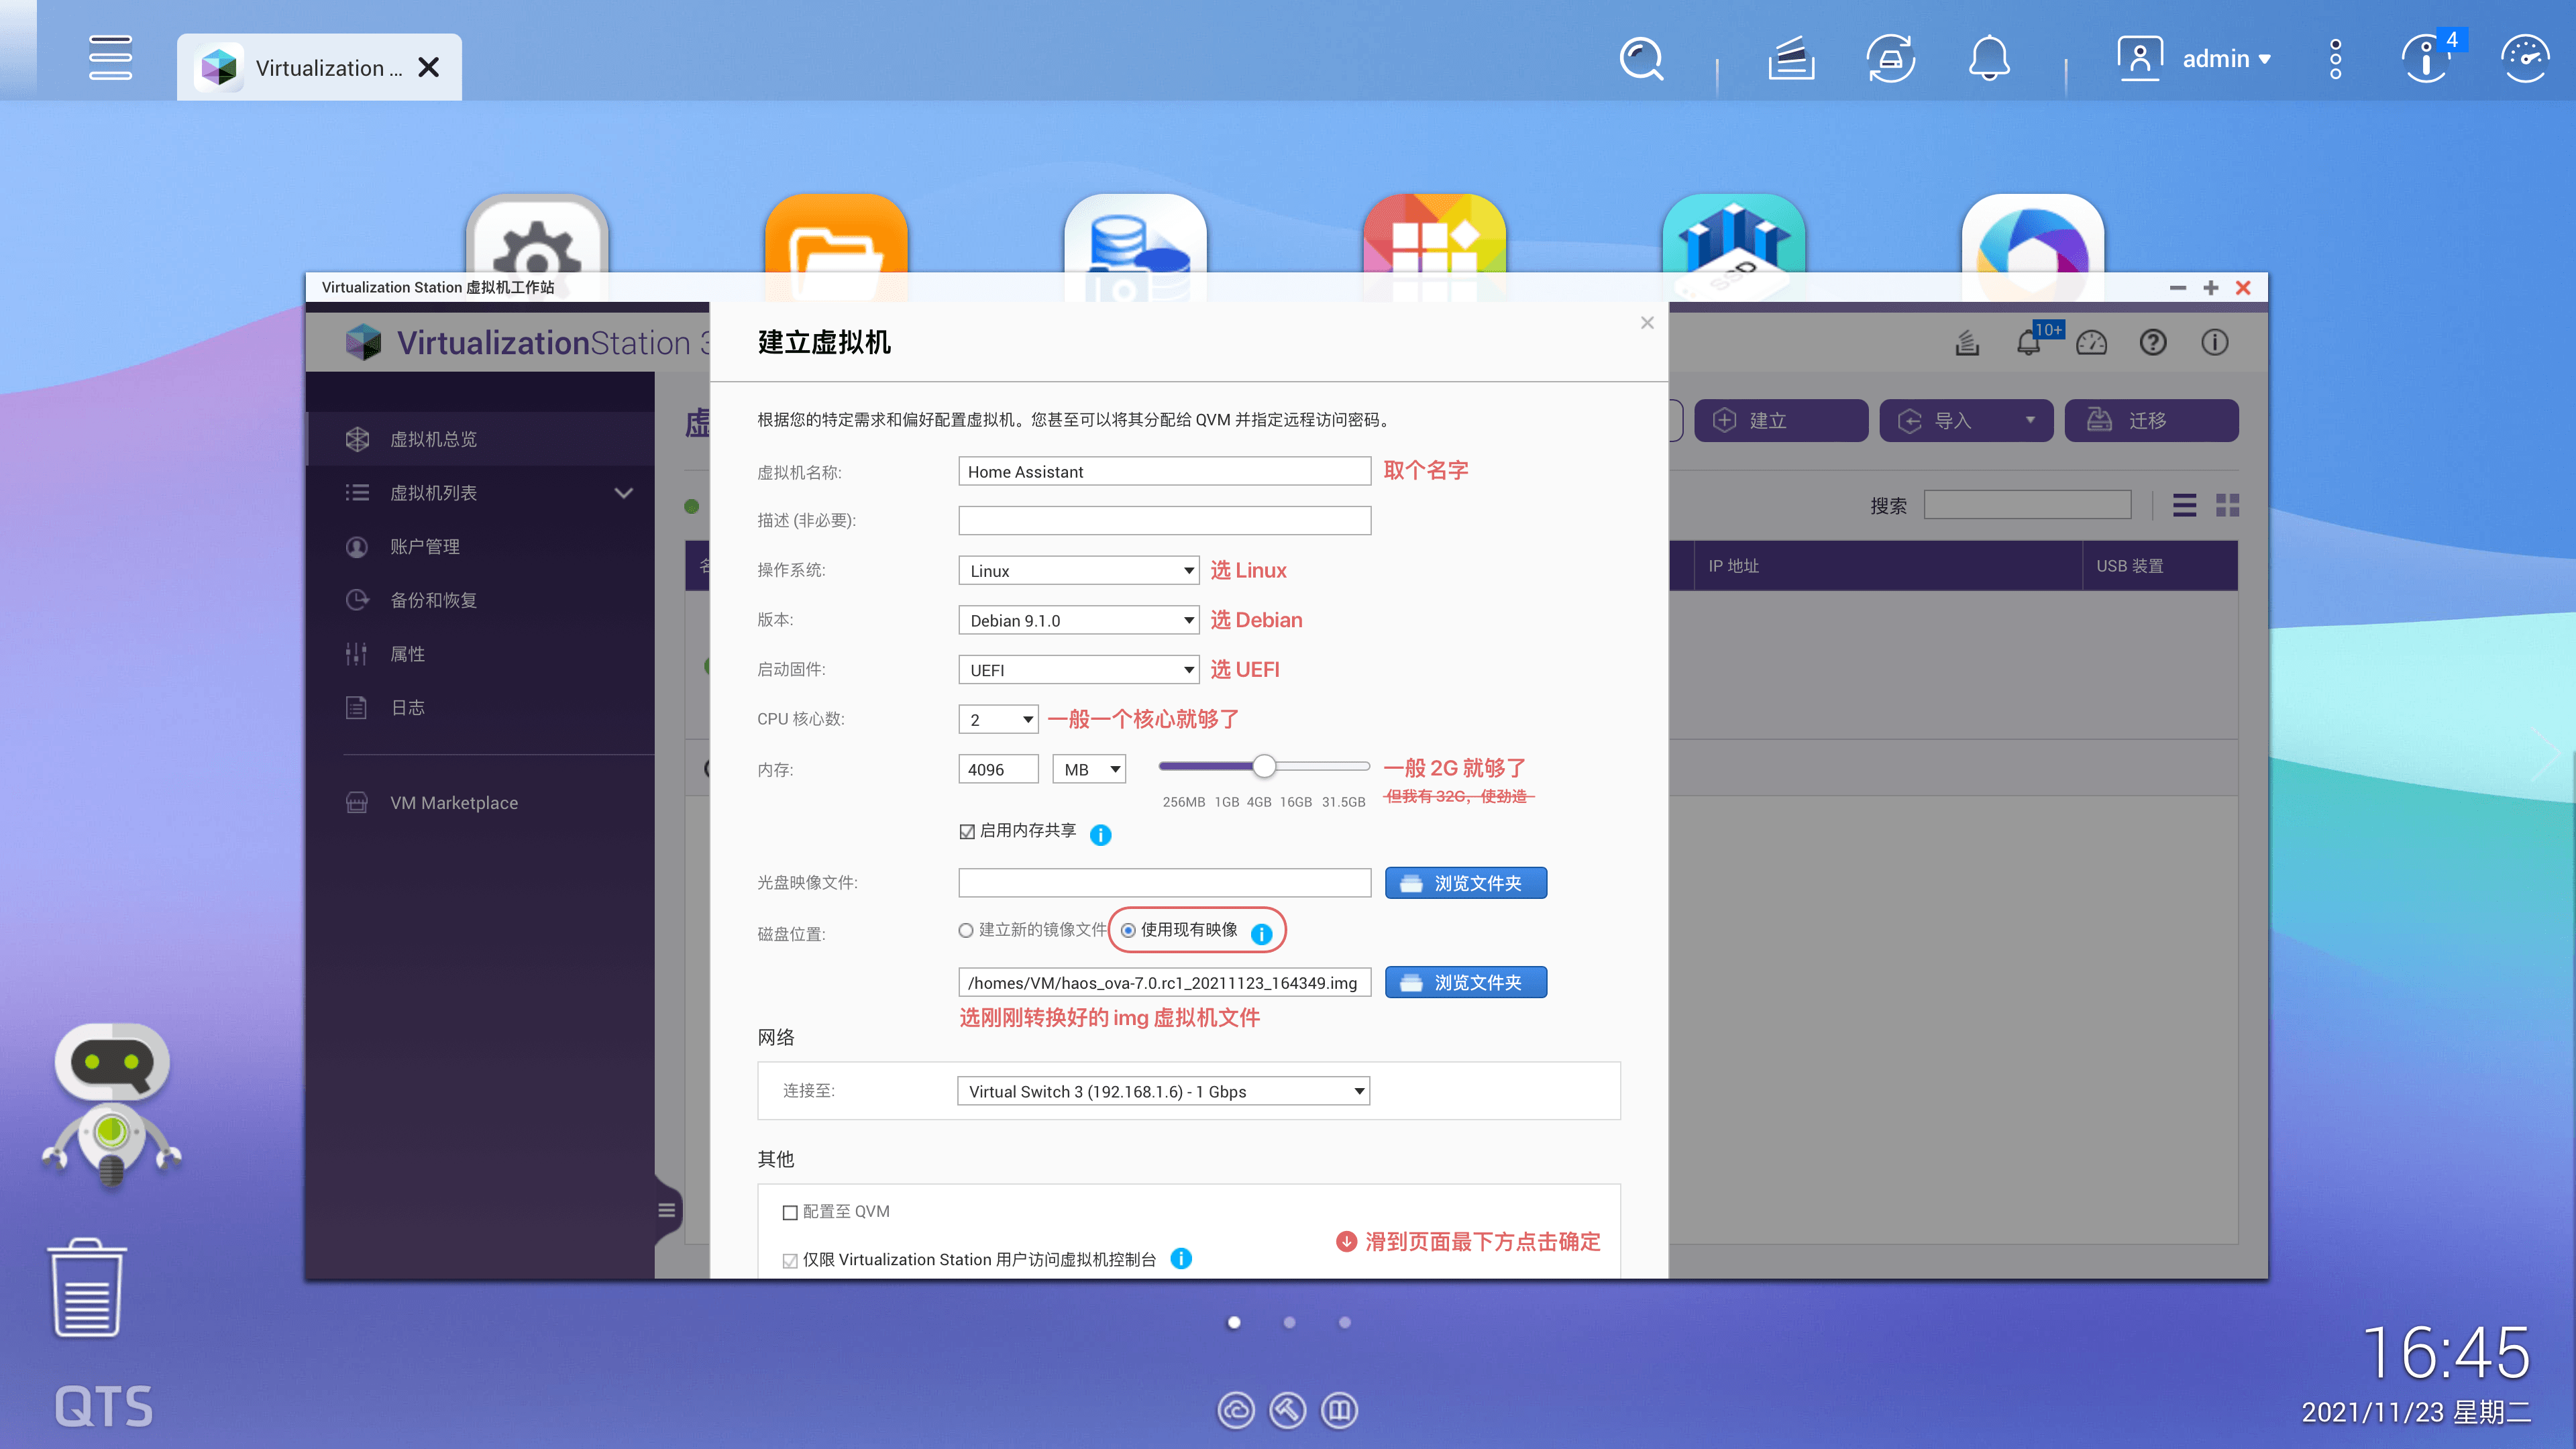Open account management in sidebar
This screenshot has height=1449, width=2576.
click(480, 546)
